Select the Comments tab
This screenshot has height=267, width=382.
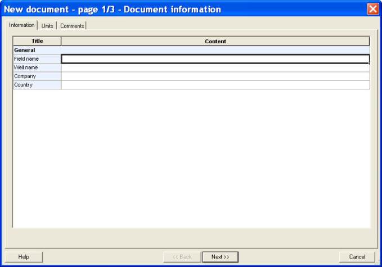72,26
